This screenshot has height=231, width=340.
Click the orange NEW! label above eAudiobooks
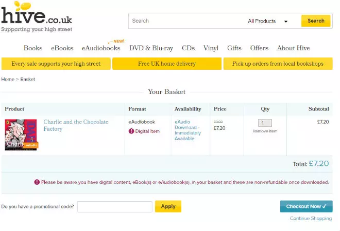pos(119,41)
